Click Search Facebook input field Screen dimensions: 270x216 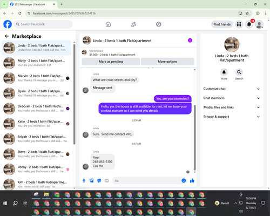coord(43,24)
